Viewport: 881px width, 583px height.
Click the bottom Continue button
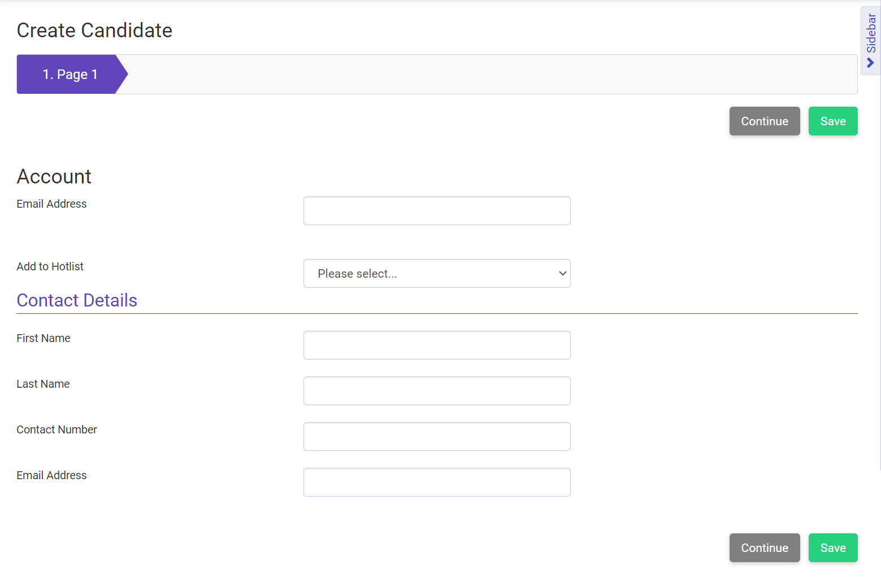[x=764, y=547]
